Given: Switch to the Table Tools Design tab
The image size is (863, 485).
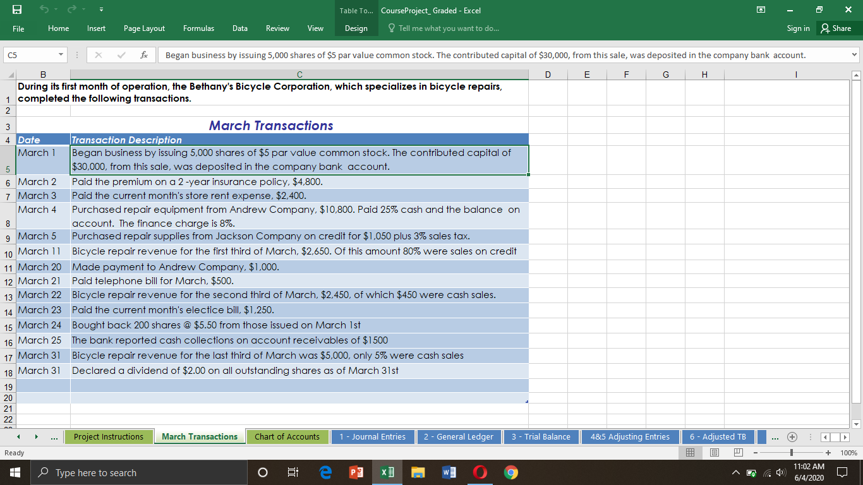Looking at the screenshot, I should coord(356,28).
